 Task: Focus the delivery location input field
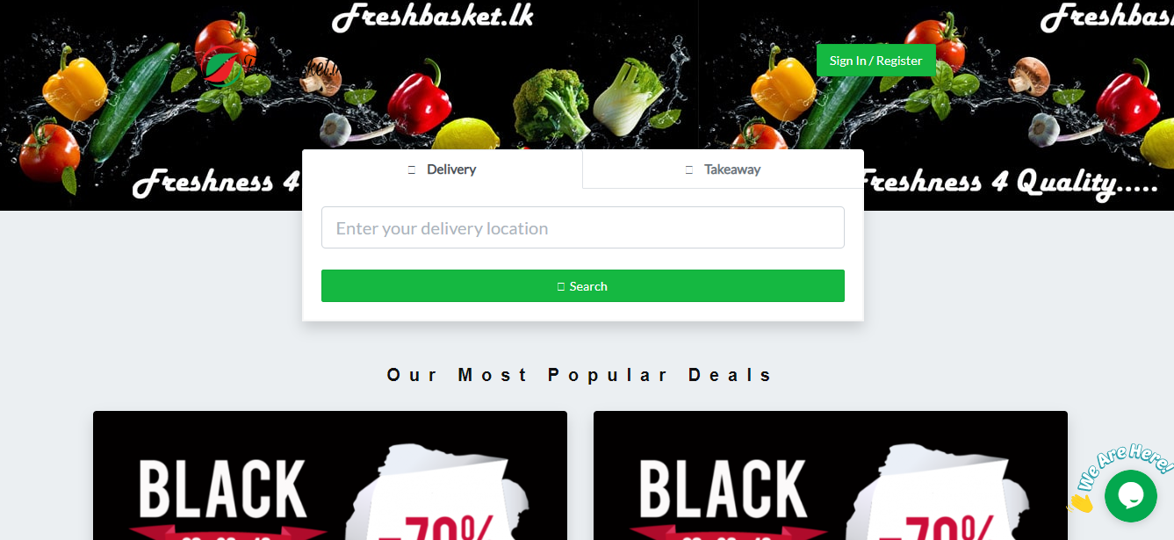point(583,227)
